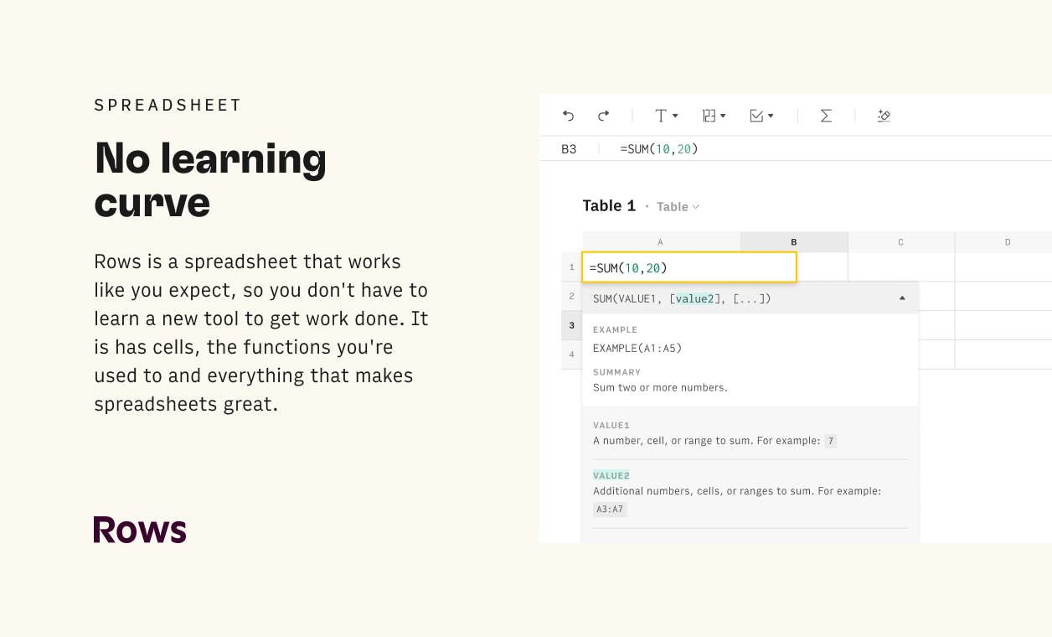Screen dimensions: 1052x637
Task: Expand the borders tool dropdown arrow
Action: click(723, 116)
